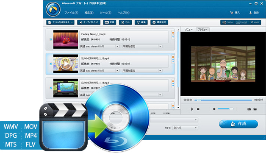
Task: Click the 作成 create button
Action: (238, 124)
